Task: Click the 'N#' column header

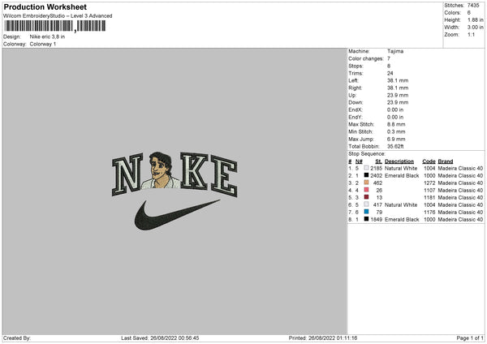Action: click(359, 161)
